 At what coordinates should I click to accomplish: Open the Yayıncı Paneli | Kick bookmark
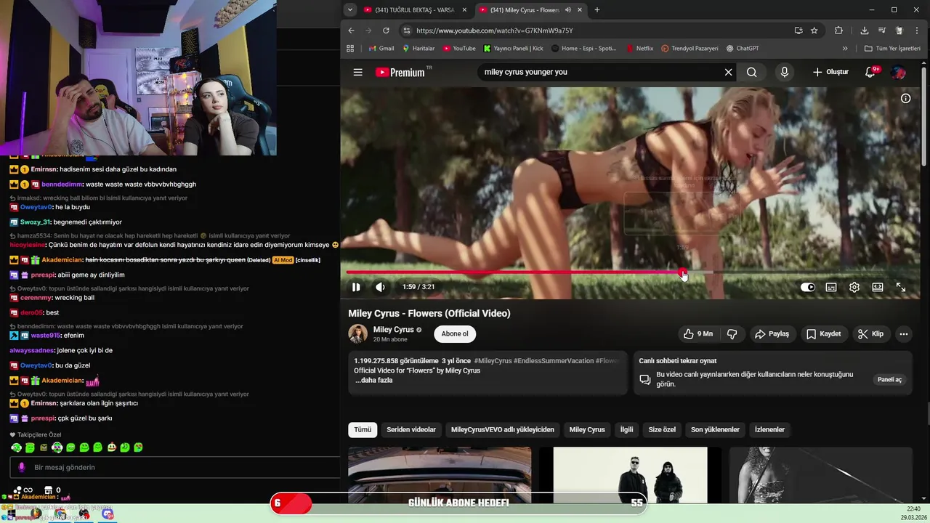[513, 49]
